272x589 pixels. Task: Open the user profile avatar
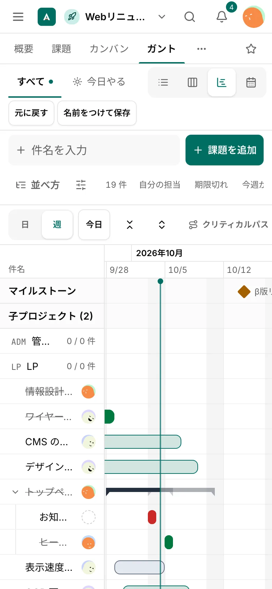coord(254,17)
